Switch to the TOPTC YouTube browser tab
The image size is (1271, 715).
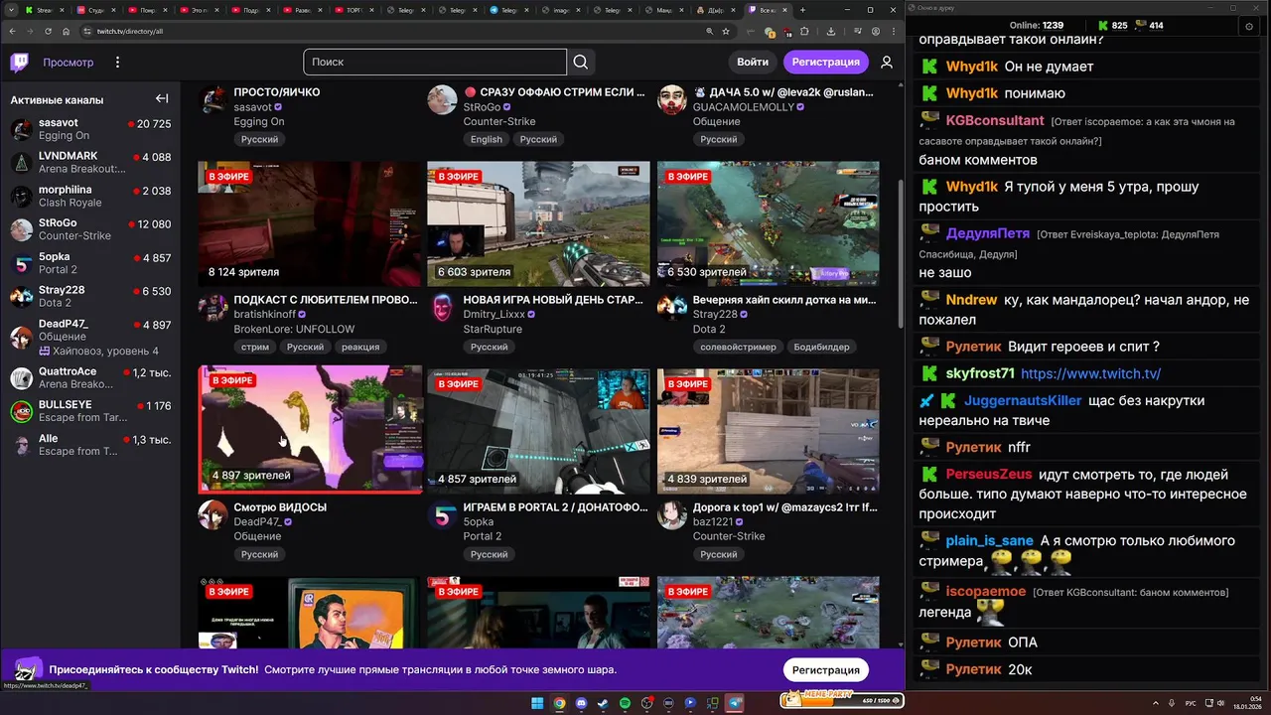tap(354, 10)
